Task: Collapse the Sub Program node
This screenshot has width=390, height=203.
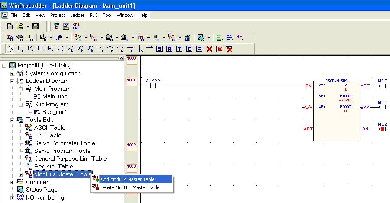Action: (21, 105)
